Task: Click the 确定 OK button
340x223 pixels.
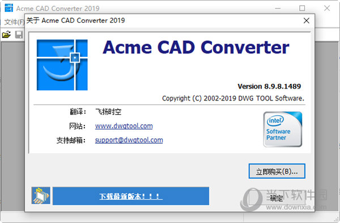Action: (x=277, y=197)
